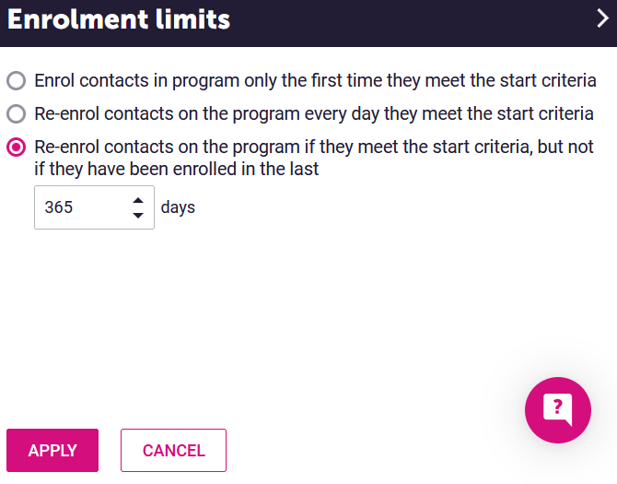Click the Enrolment limits header title
617x484 pixels.
coord(119,19)
